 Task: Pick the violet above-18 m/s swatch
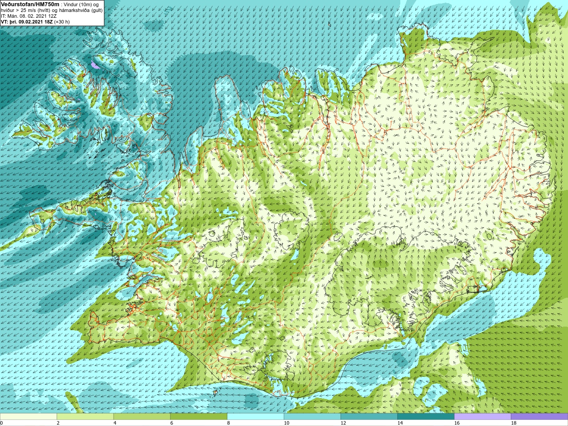coord(540,417)
